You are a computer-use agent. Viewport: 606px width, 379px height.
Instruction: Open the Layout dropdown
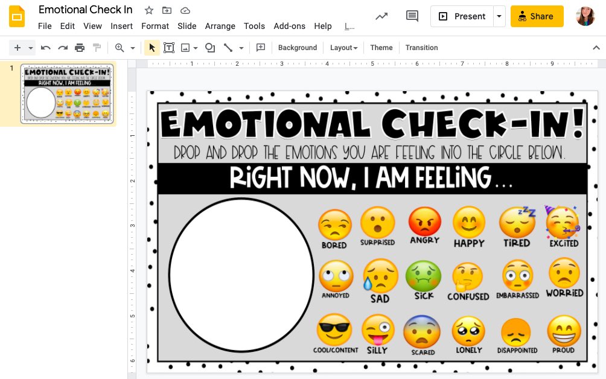343,48
